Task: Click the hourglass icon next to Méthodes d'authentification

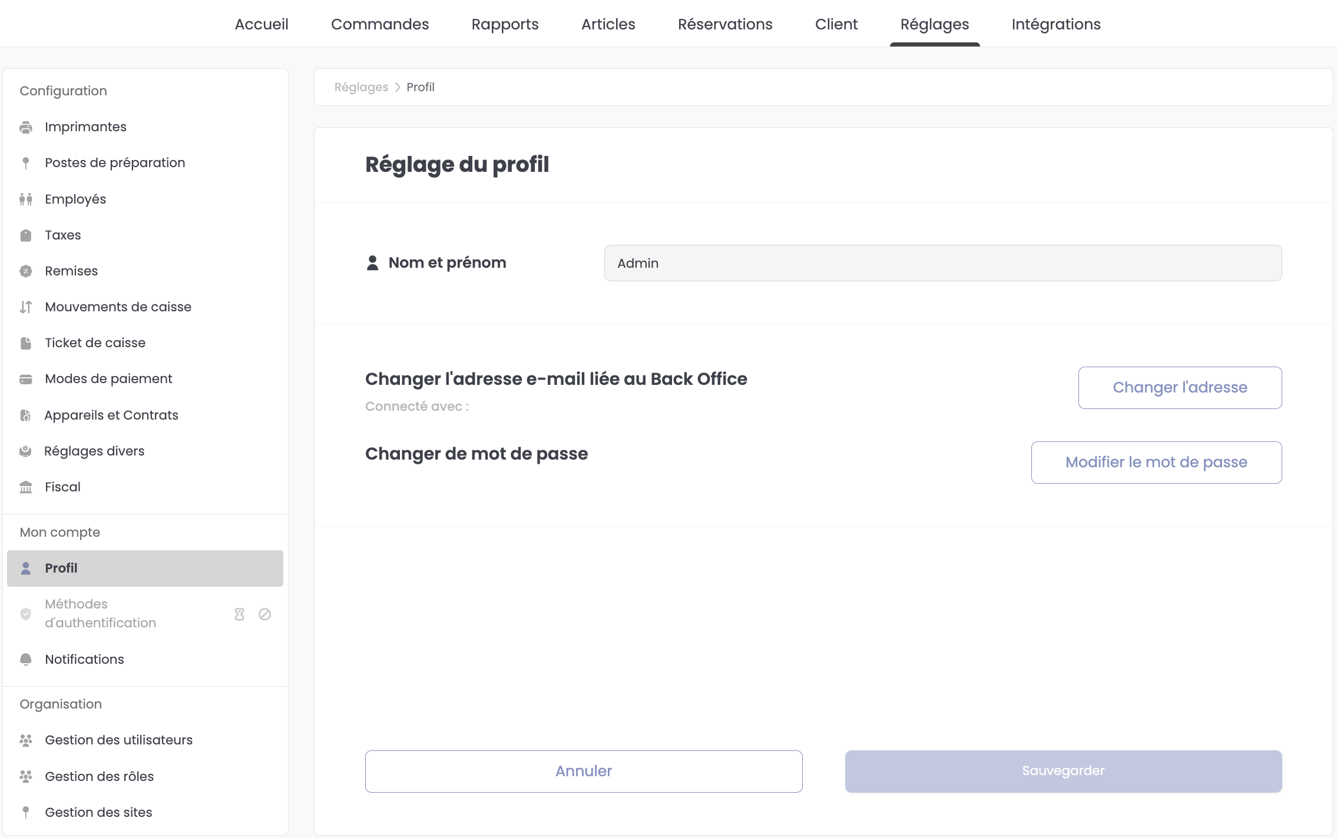Action: coord(239,614)
